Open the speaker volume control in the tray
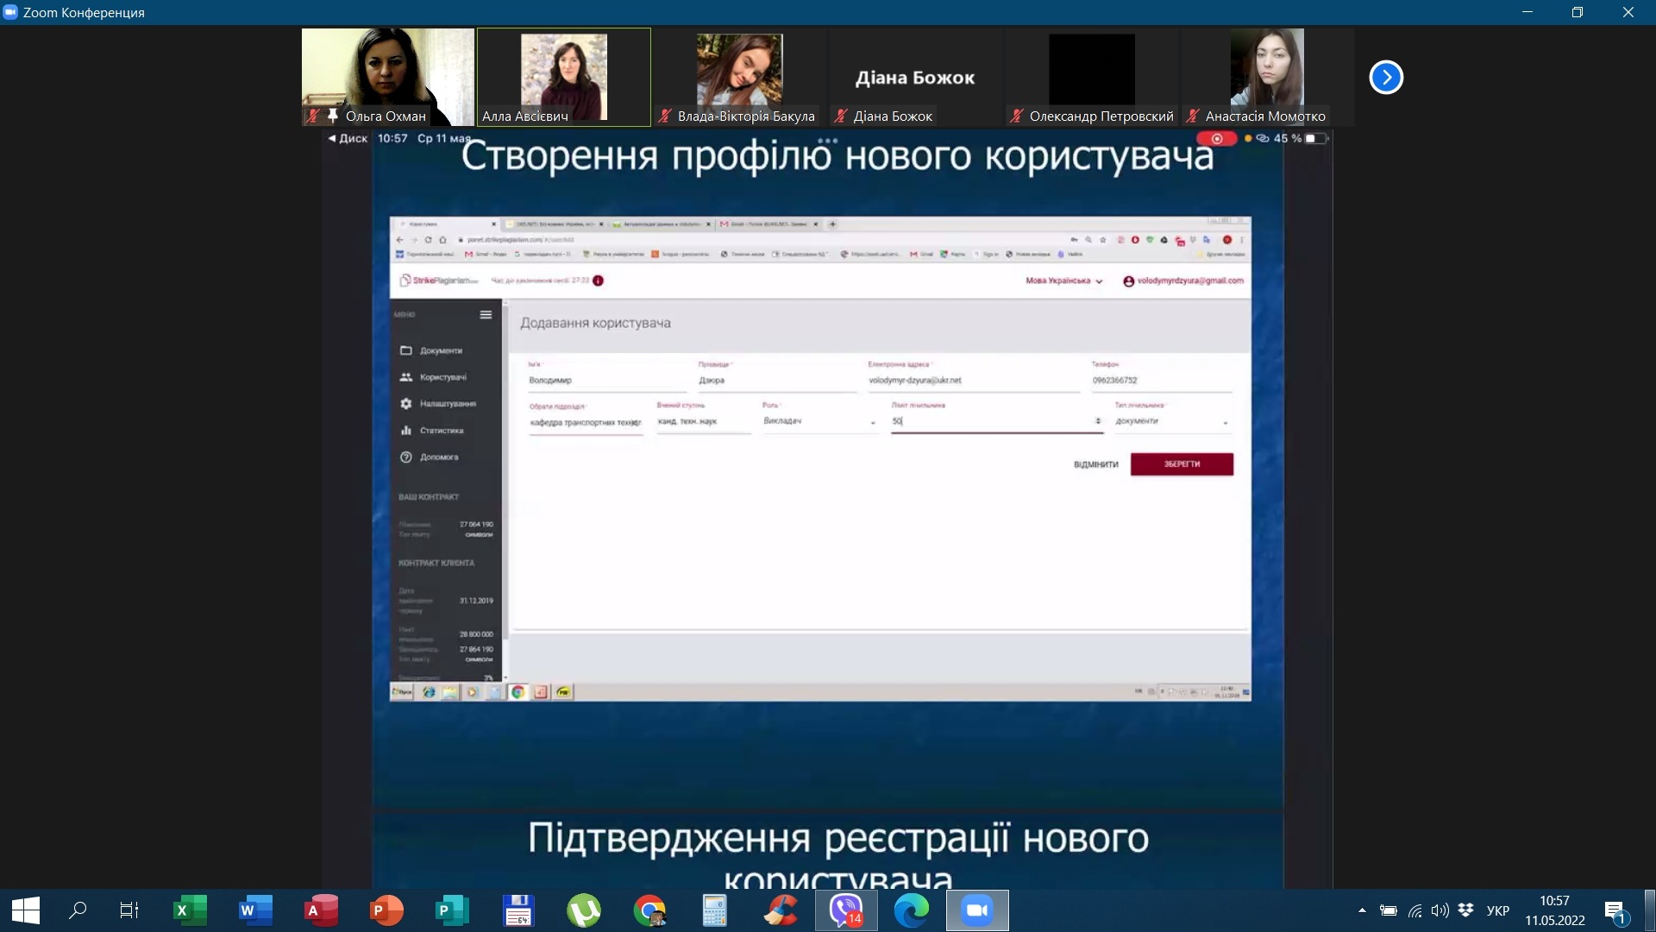 pos(1440,910)
